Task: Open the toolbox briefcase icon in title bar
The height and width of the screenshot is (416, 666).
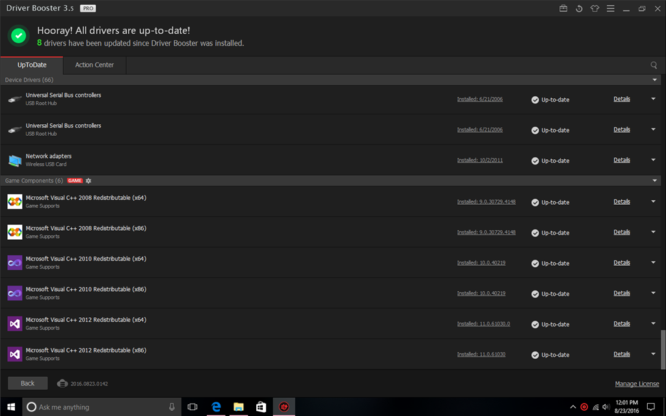Action: tap(563, 8)
